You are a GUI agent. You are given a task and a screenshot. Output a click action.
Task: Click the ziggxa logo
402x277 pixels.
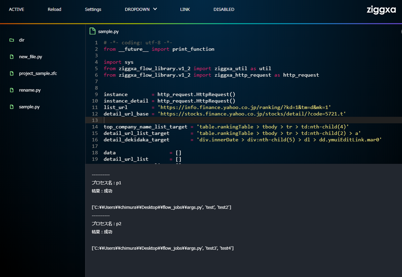click(x=381, y=10)
